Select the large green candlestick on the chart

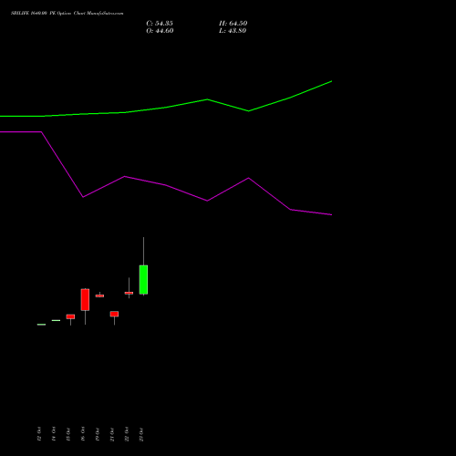point(143,280)
